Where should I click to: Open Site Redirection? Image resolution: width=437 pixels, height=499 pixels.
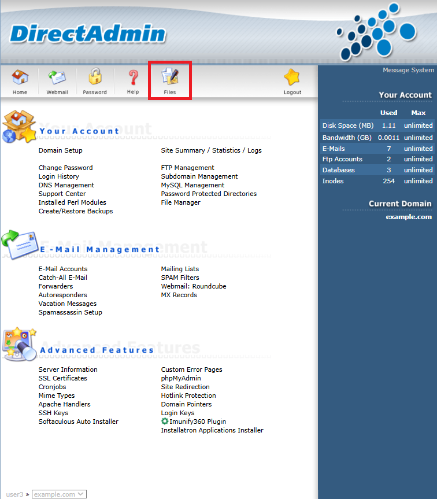(186, 387)
